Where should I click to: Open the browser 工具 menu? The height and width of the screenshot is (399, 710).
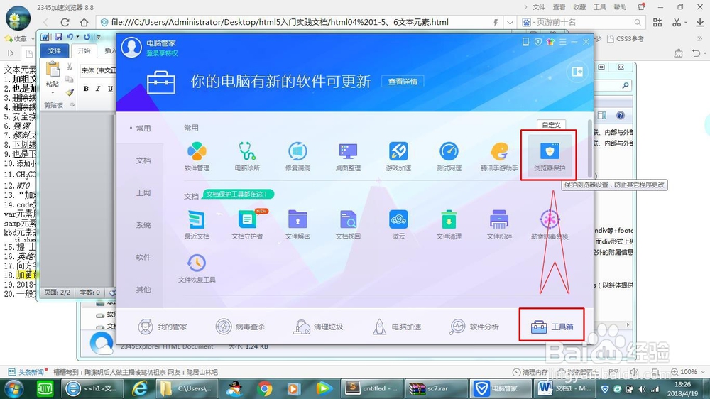pyautogui.click(x=599, y=7)
